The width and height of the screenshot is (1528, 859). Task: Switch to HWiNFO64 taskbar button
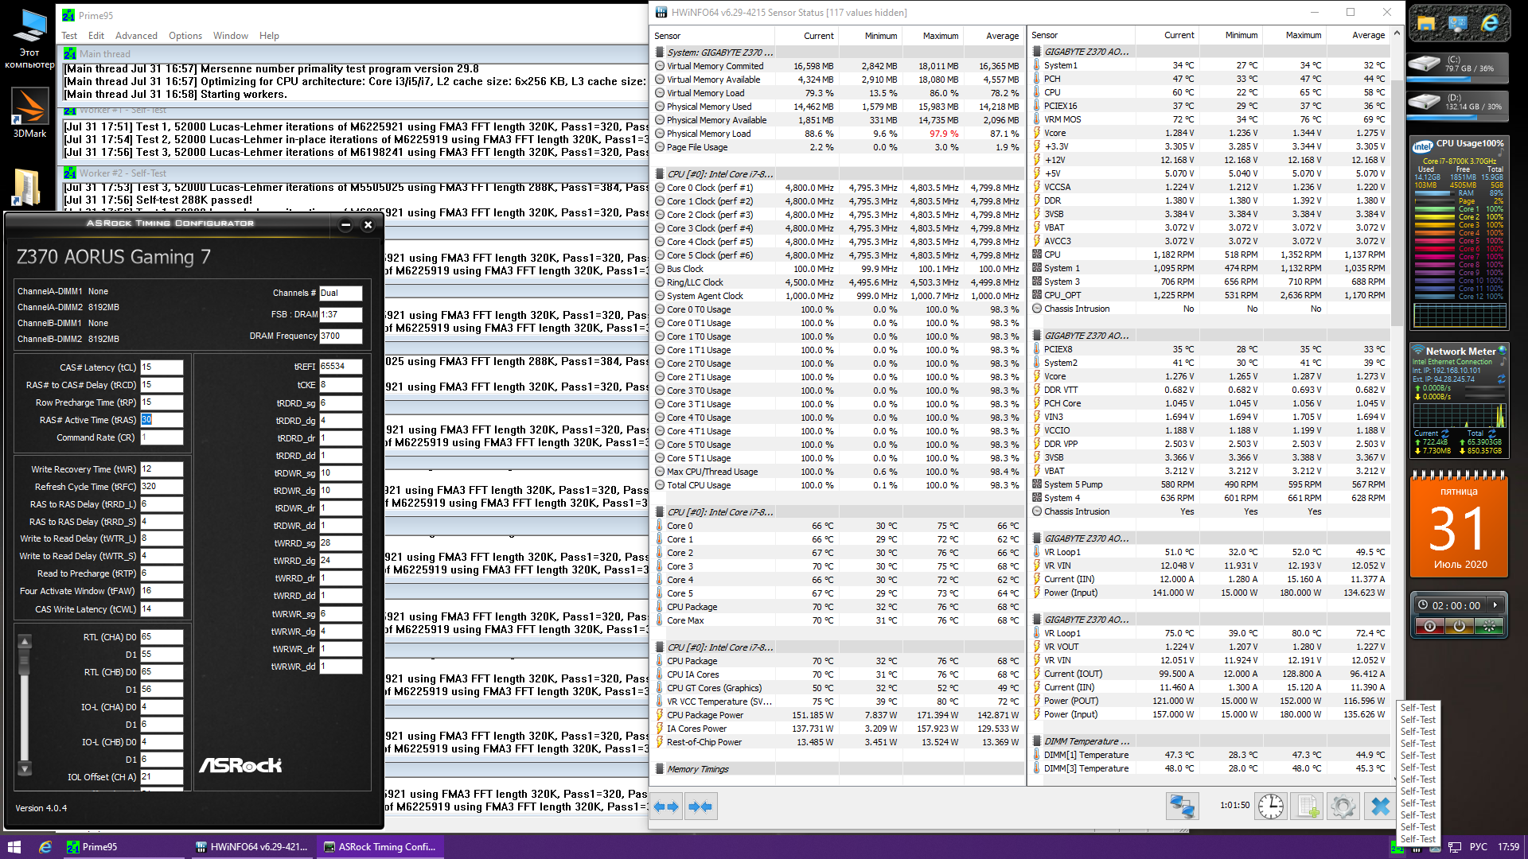click(251, 846)
